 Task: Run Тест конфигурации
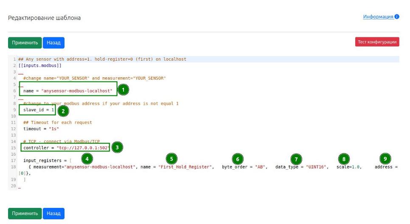click(377, 42)
